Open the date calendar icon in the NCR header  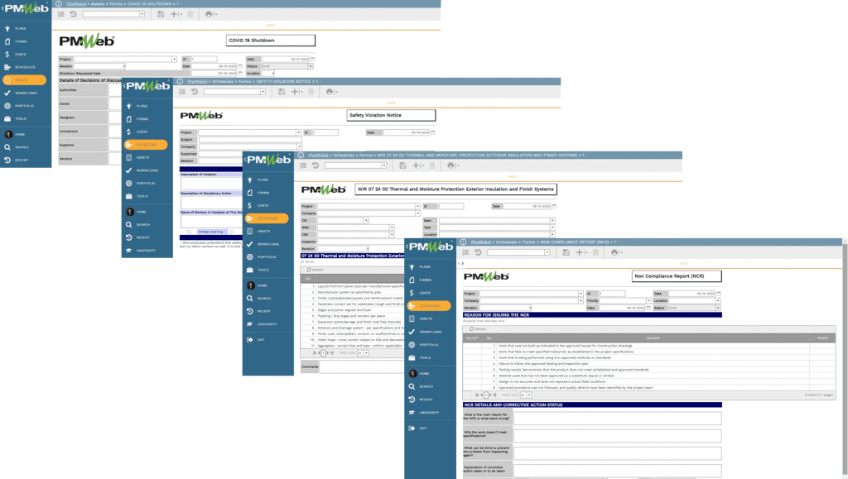[719, 294]
